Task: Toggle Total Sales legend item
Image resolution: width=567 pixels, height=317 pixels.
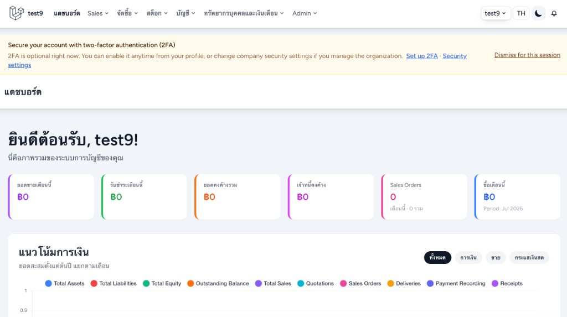Action: click(x=273, y=283)
